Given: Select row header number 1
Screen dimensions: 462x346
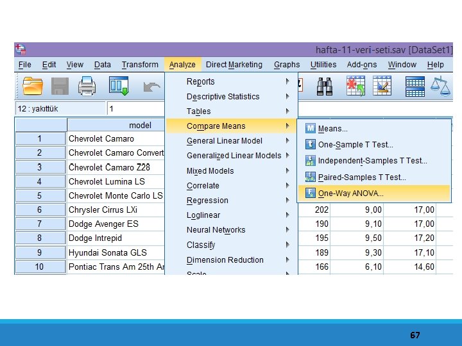Looking at the screenshot, I should pyautogui.click(x=40, y=138).
